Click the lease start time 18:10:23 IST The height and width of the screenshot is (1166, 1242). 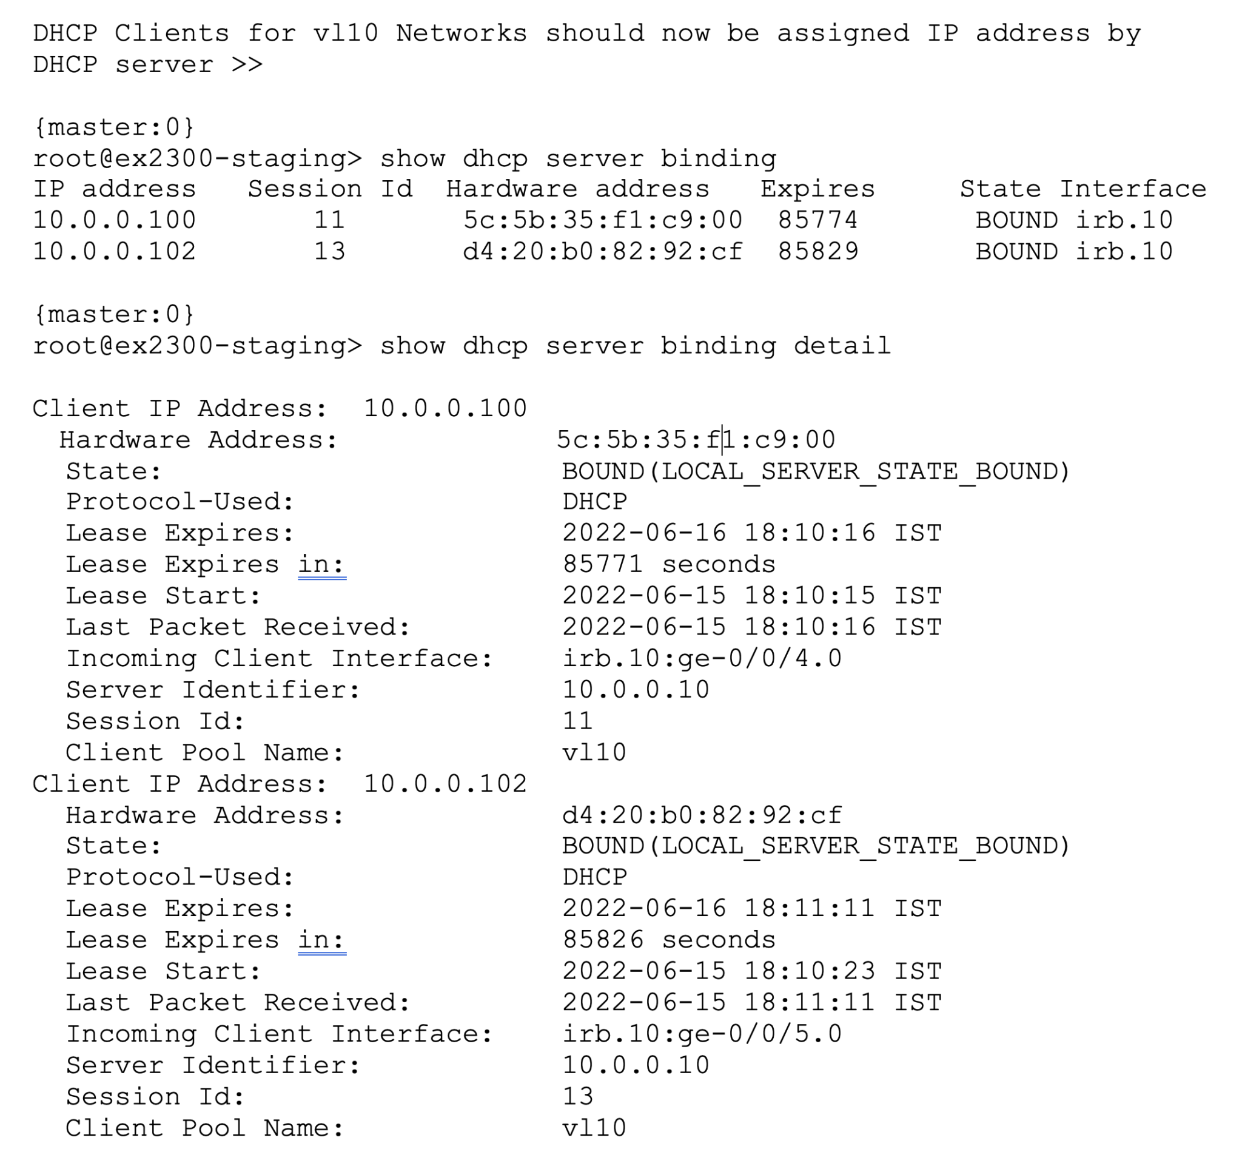(x=843, y=971)
